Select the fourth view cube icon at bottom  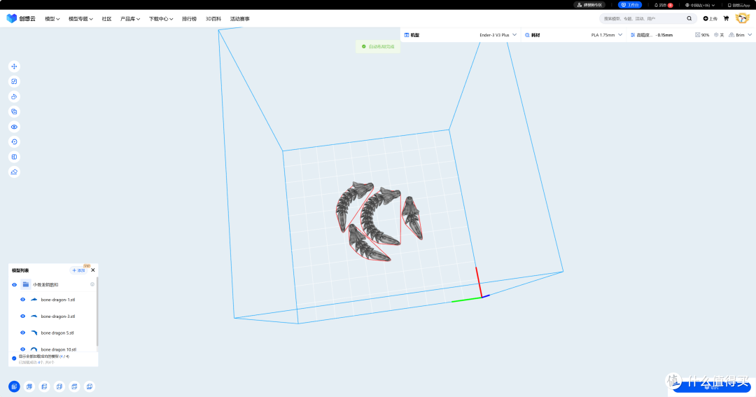[x=59, y=386]
